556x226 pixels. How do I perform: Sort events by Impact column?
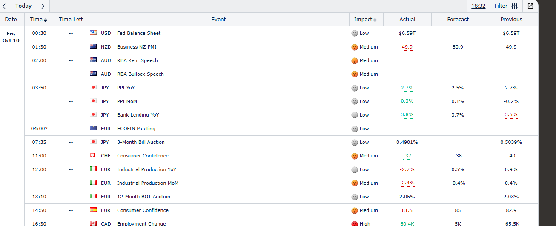click(x=363, y=20)
